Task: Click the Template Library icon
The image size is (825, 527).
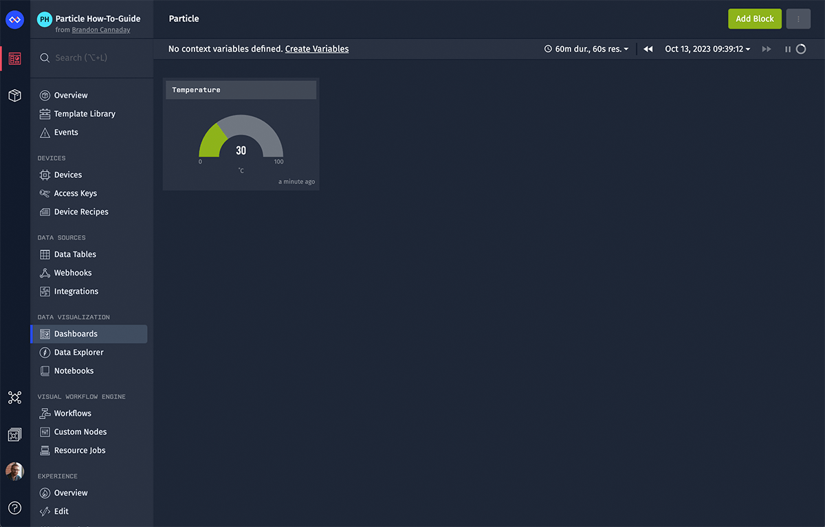Action: 45,114
